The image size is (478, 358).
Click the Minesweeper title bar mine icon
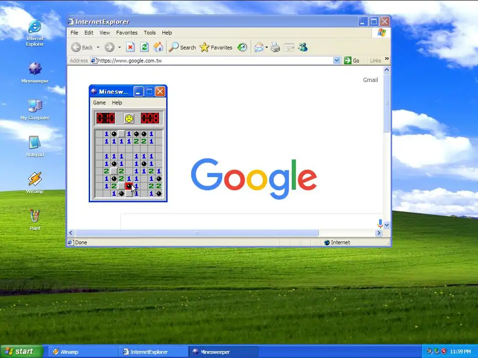point(94,91)
